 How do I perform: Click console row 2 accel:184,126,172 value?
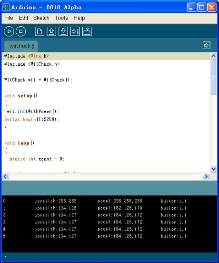[x=120, y=215]
